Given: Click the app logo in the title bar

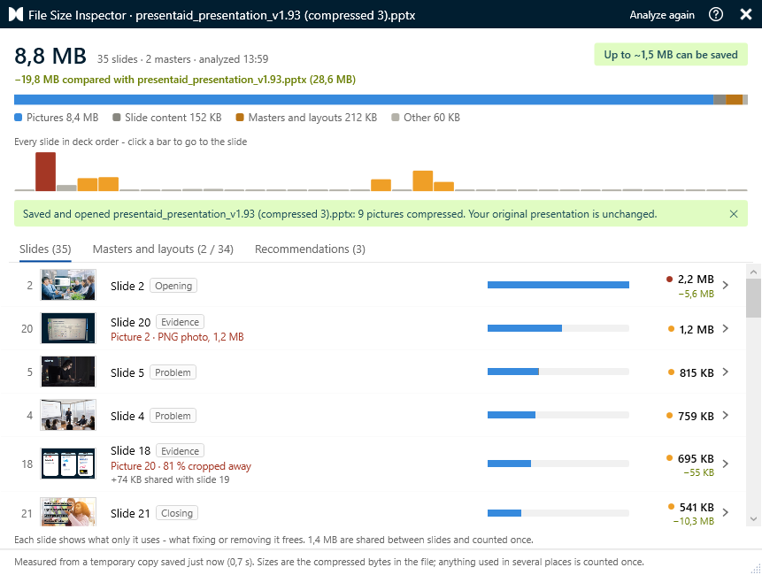Looking at the screenshot, I should coord(16,14).
